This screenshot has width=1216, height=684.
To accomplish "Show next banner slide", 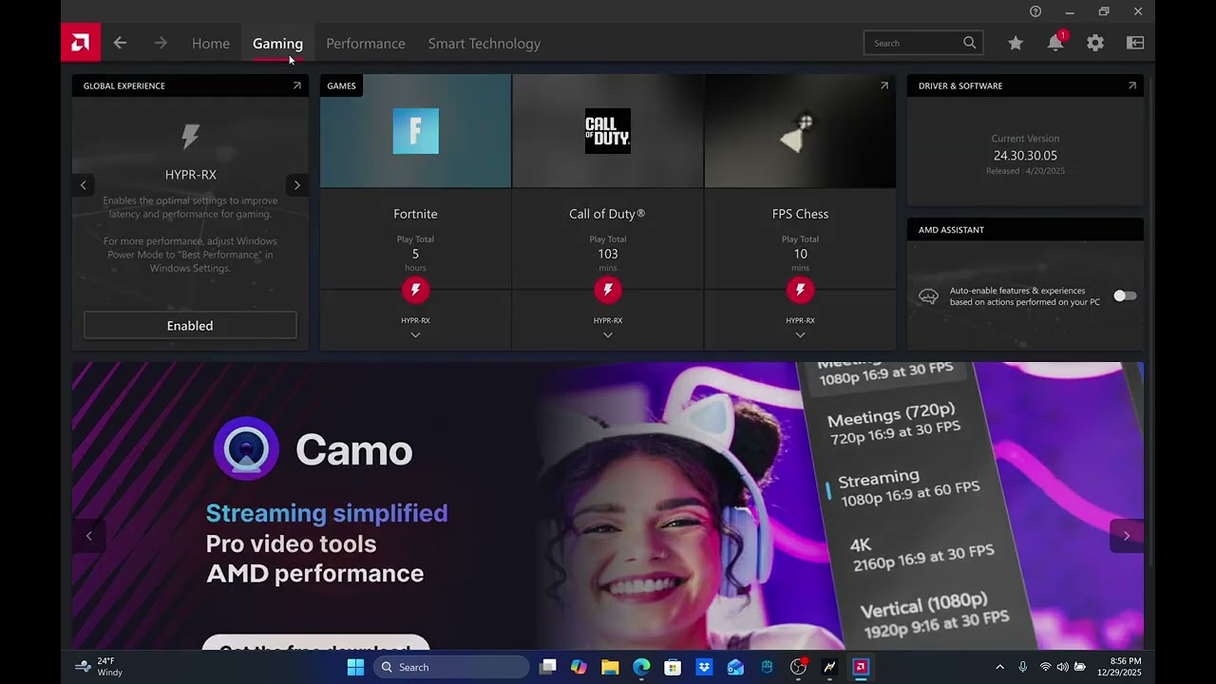I will click(x=1127, y=536).
